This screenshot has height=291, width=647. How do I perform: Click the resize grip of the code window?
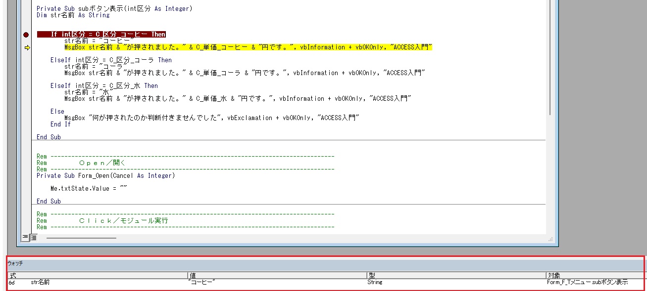[550, 239]
